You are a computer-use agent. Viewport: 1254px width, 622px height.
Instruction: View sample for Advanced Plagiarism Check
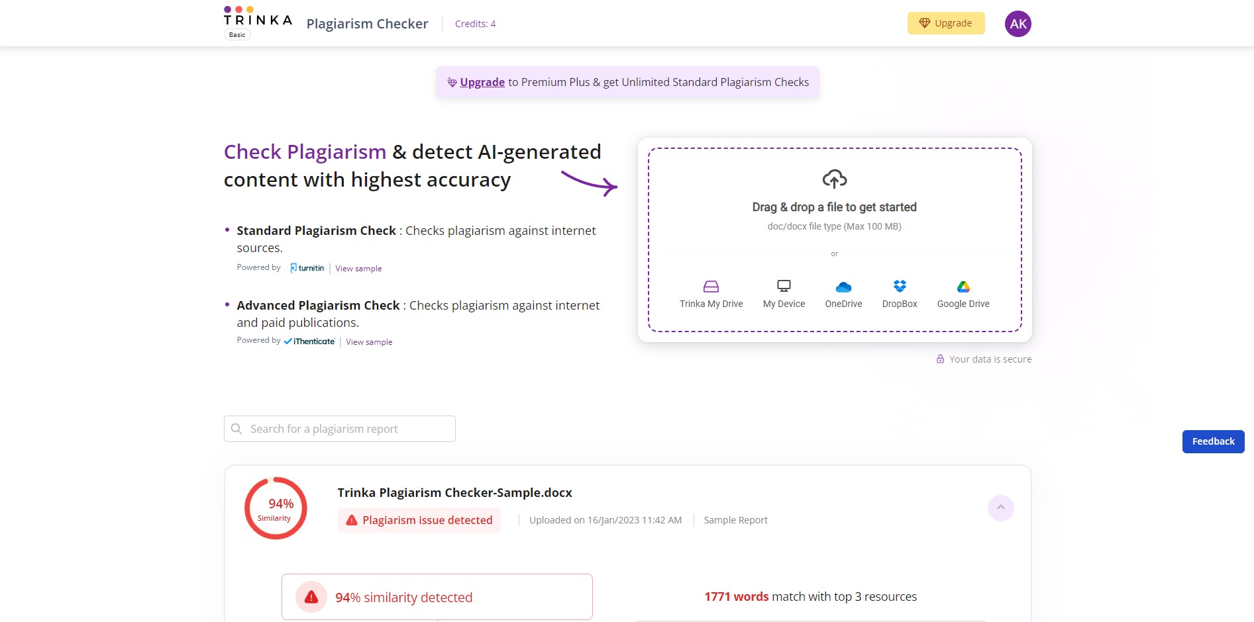tap(369, 342)
